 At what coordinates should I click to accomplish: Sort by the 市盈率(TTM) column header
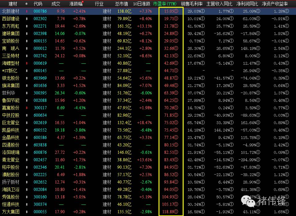pos(165,4)
